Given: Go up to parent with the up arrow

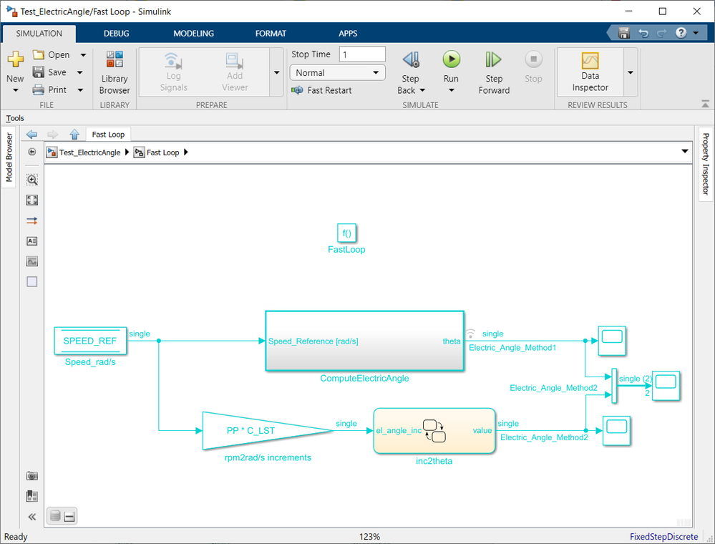Looking at the screenshot, I should point(74,134).
